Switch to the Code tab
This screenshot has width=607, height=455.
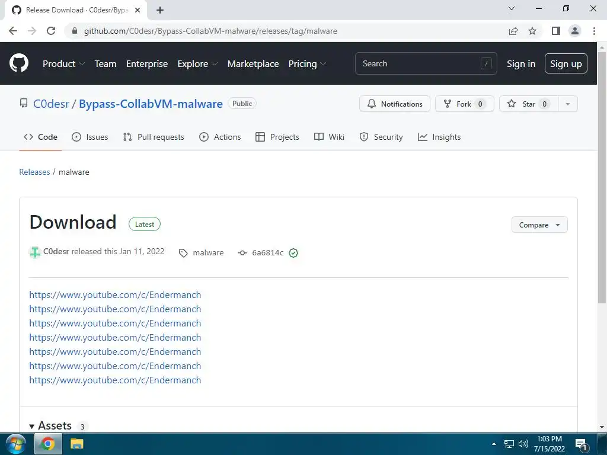(40, 137)
